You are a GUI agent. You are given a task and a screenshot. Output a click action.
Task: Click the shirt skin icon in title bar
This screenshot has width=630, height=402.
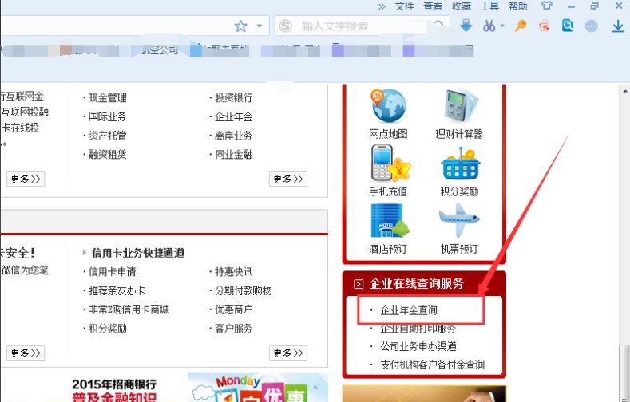(x=546, y=6)
